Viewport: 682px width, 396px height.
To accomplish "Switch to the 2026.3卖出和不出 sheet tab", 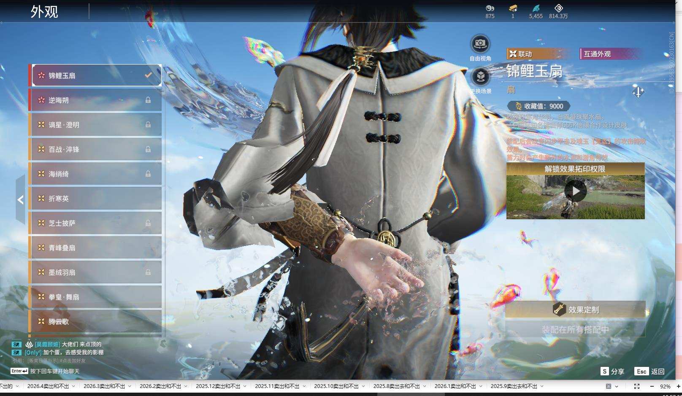I will 104,386.
